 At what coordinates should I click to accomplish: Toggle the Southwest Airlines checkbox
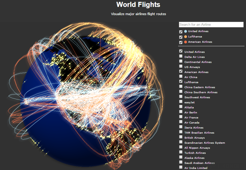click(x=181, y=97)
